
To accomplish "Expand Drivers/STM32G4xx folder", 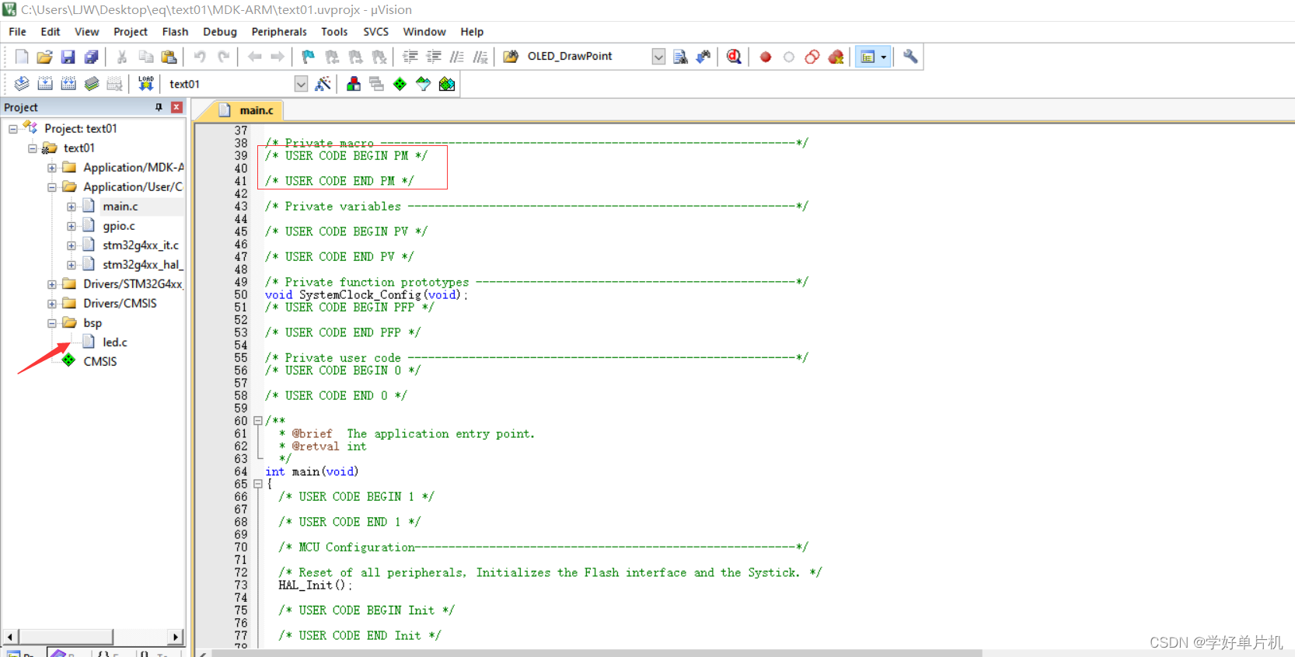I will click(x=52, y=284).
